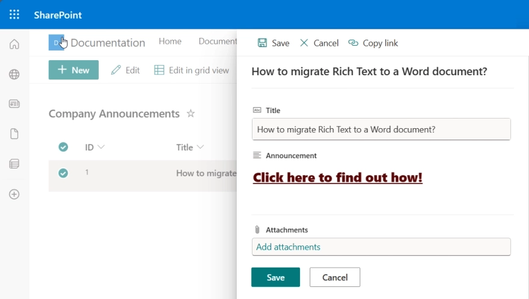Screen dimensions: 529x299
Task: Click the New item button
Action: [74, 70]
